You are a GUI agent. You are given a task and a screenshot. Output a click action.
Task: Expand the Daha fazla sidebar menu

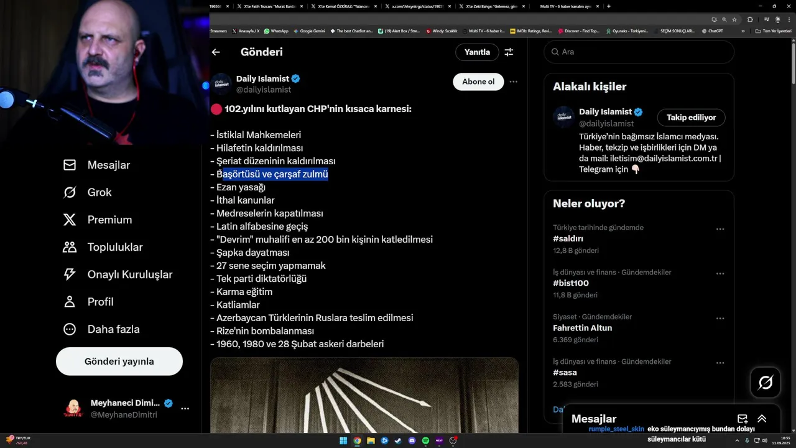101,329
